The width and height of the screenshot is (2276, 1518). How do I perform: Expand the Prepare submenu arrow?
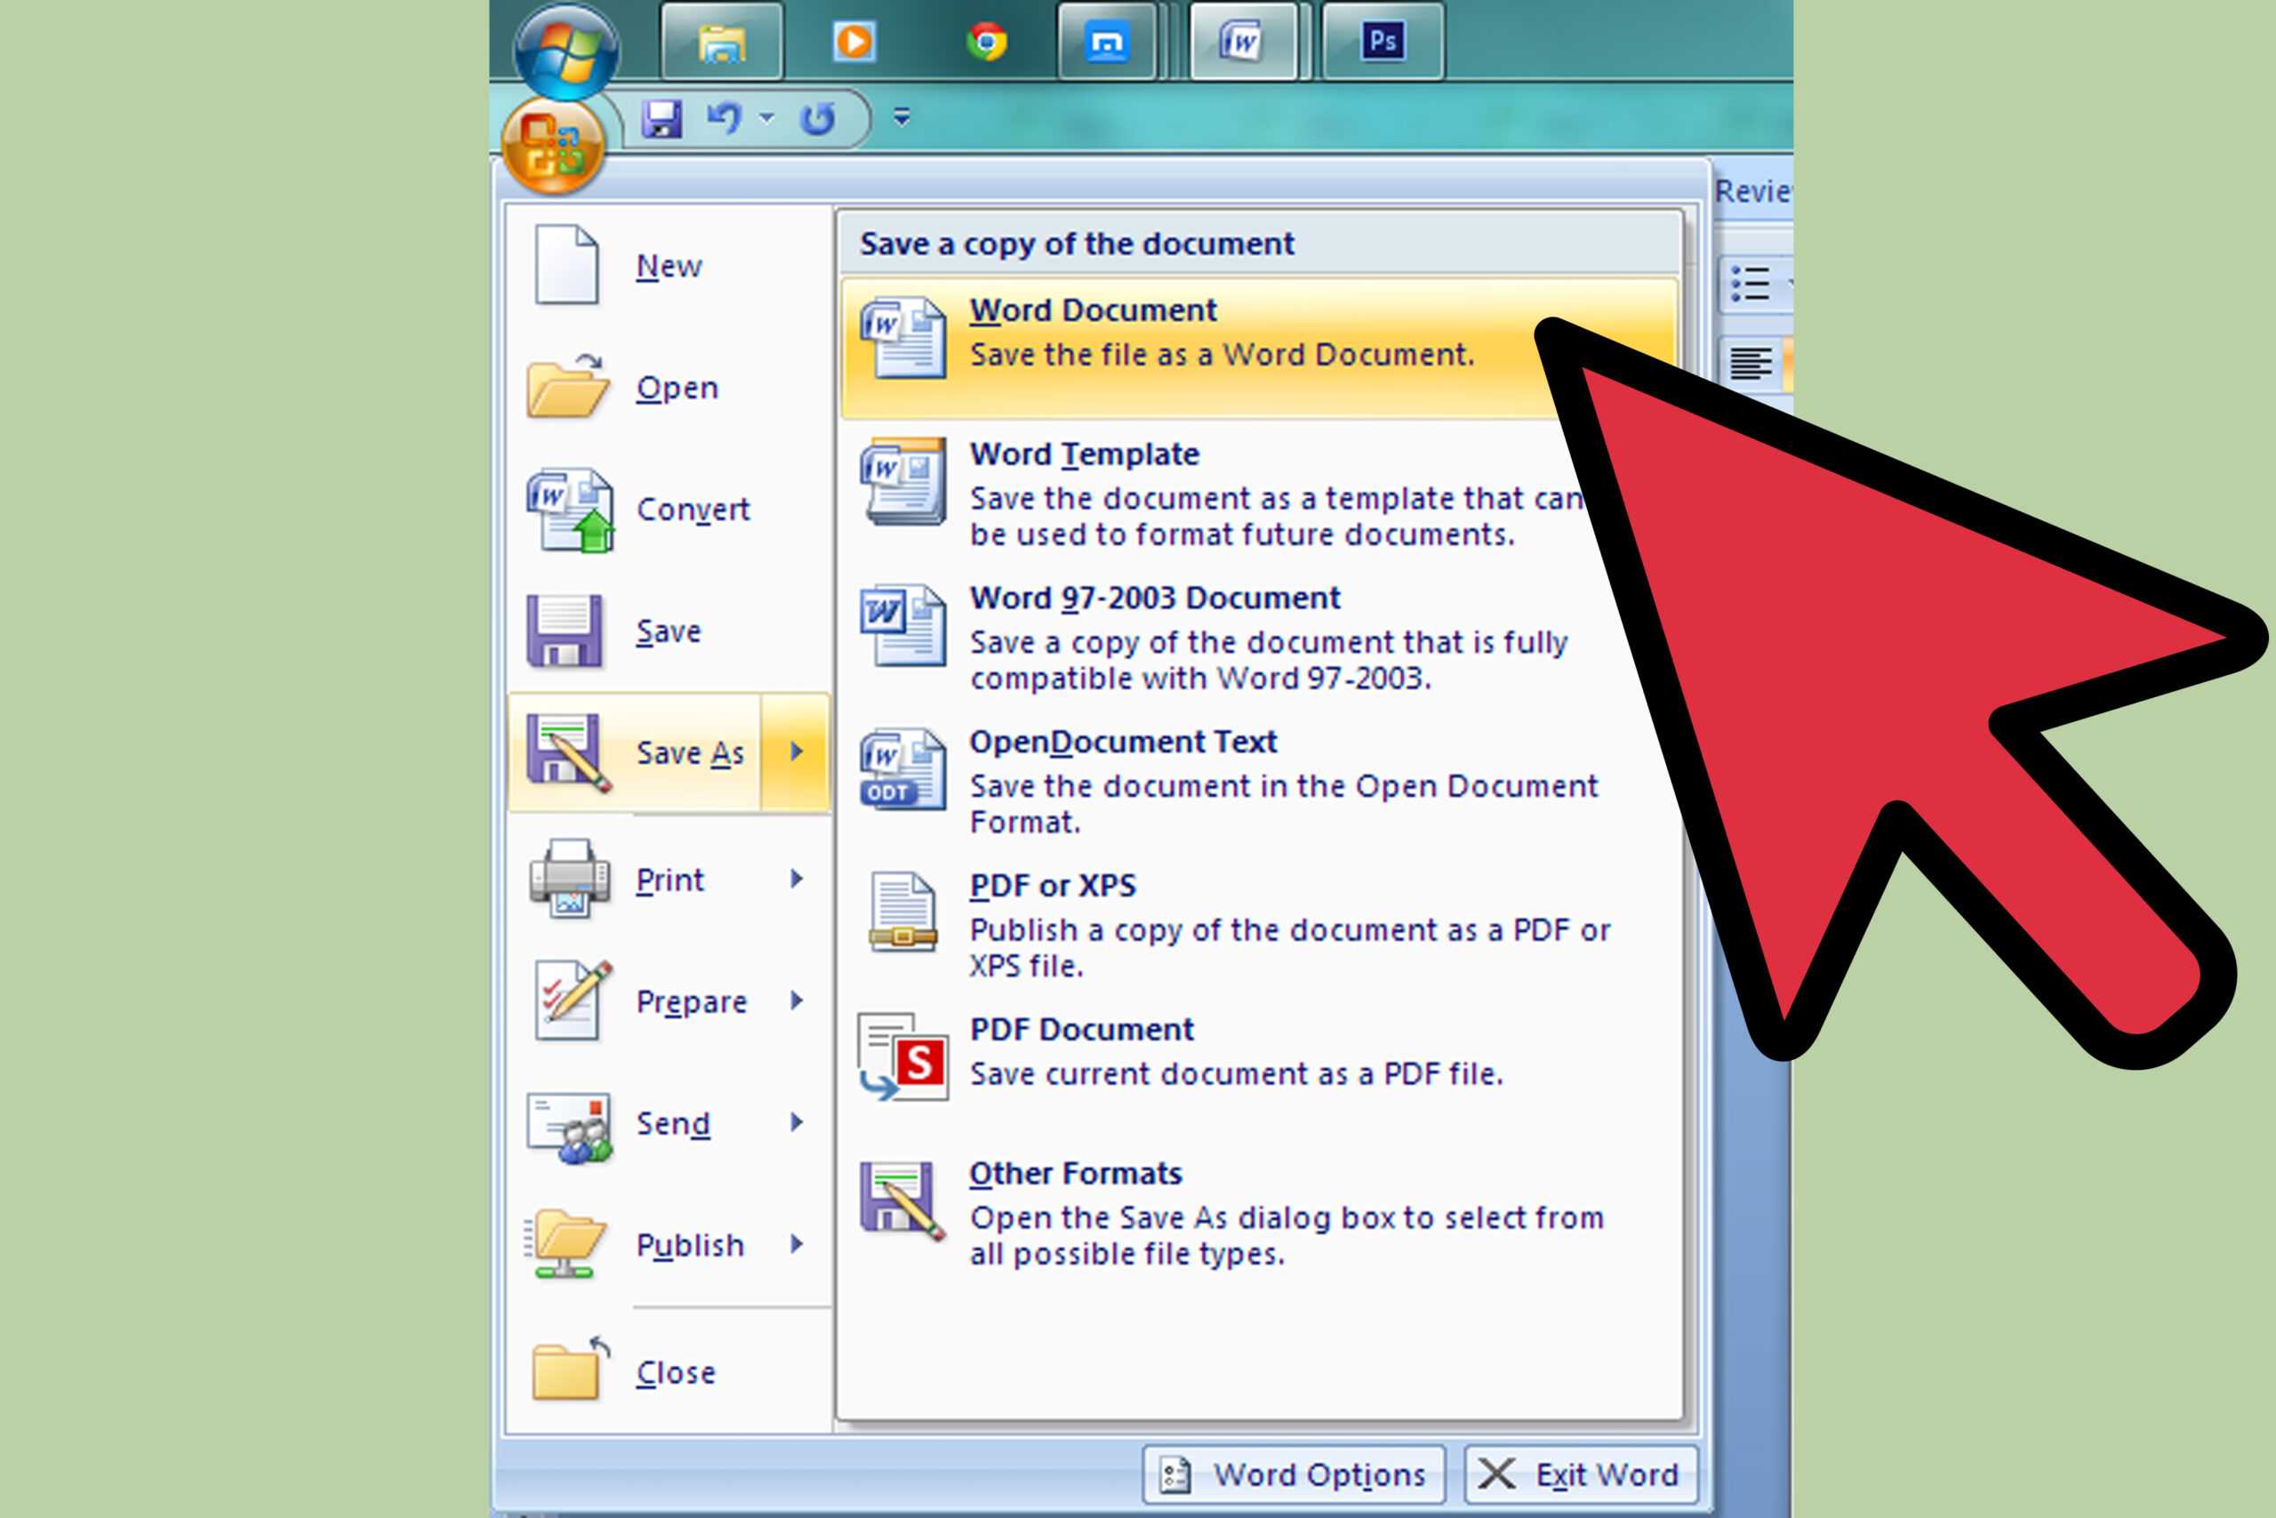pyautogui.click(x=813, y=1001)
